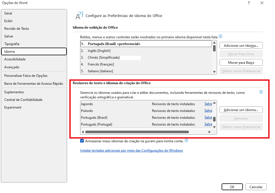Select Francês [français] display language
The image size is (275, 193).
pyautogui.click(x=146, y=64)
